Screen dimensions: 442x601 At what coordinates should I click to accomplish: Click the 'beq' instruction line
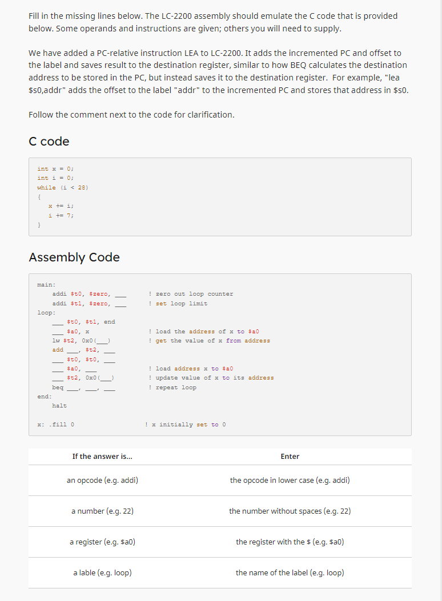tap(83, 388)
